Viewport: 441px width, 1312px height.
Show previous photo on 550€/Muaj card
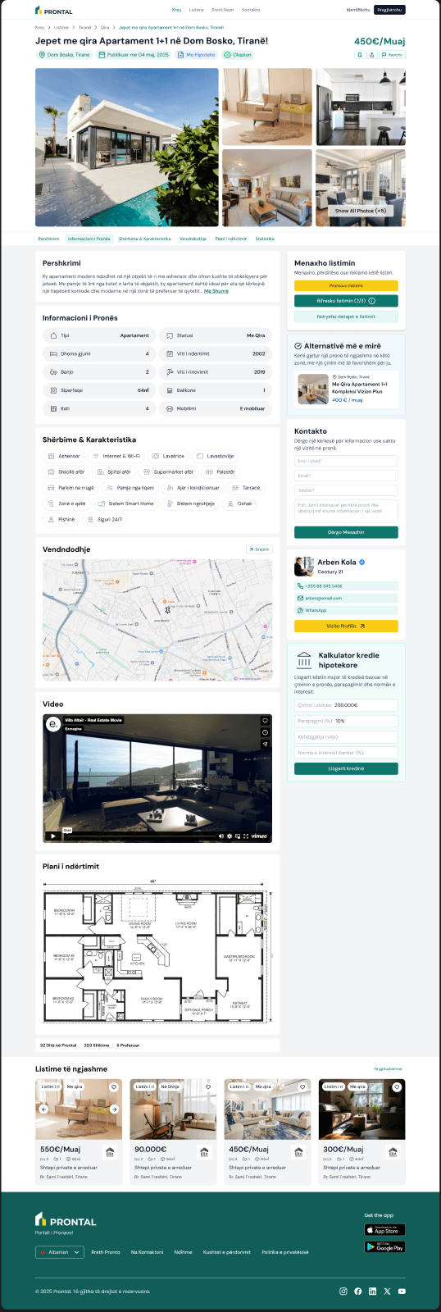pos(44,1109)
